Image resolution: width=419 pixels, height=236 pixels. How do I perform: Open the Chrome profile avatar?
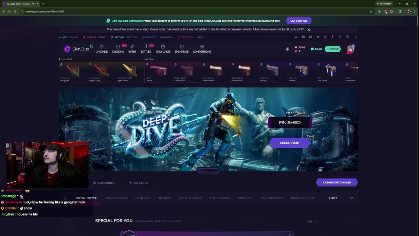tap(409, 11)
